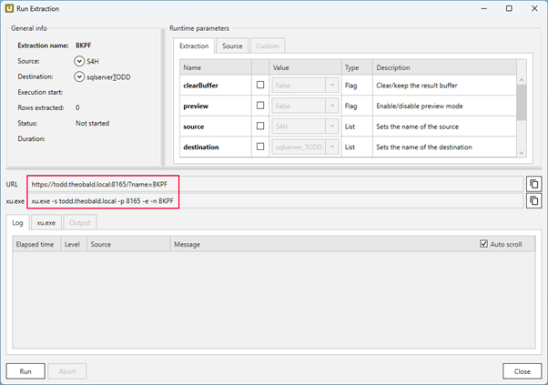Copy the xu.exe command line
548x385 pixels.
point(533,200)
